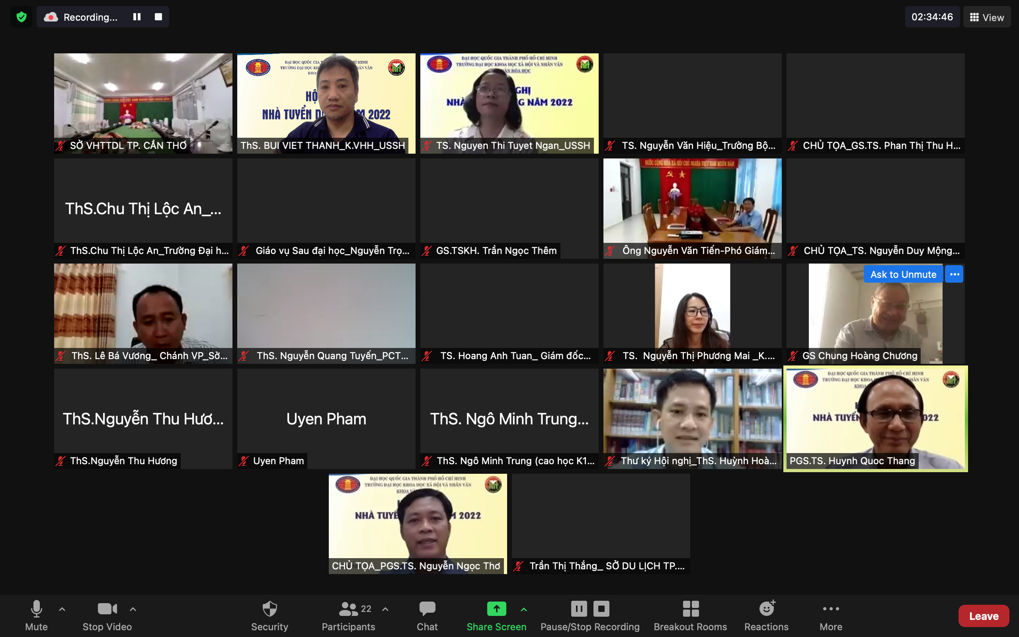Select CHỦ TỌA_PGS.TS. Nguyễn Ngọc Thơ video tile
Viewport: 1019px width, 637px height.
point(418,524)
